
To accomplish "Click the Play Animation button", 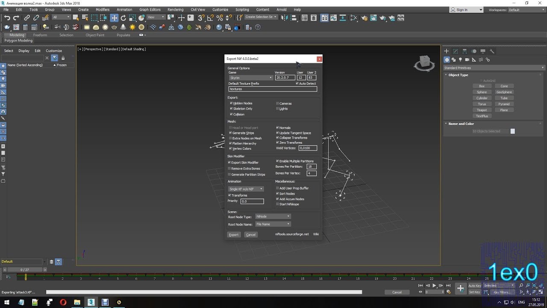I will (434, 285).
